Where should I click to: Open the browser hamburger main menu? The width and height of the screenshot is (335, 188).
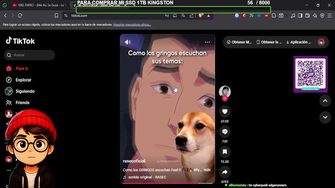(x=330, y=16)
